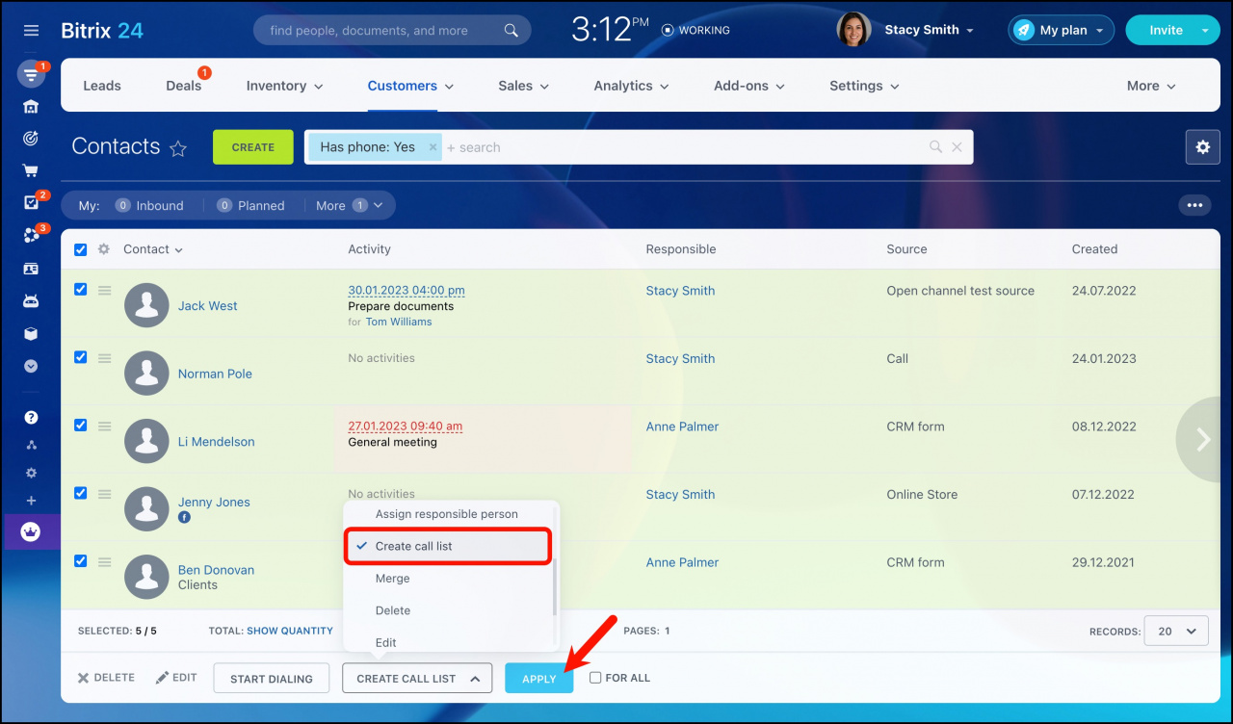Click SHOW QUANTITY link
Screen dimensions: 1233x724
tap(290, 632)
